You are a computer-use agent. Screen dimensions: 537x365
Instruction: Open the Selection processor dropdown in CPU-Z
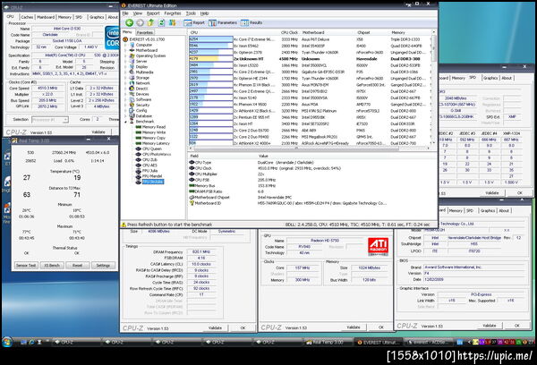point(50,120)
